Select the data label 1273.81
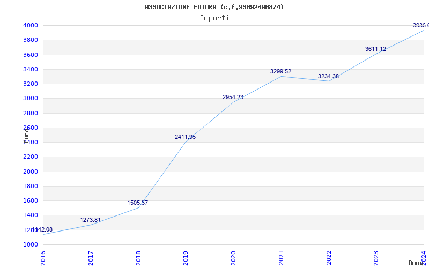Image resolution: width=429 pixels, height=268 pixels. click(90, 220)
